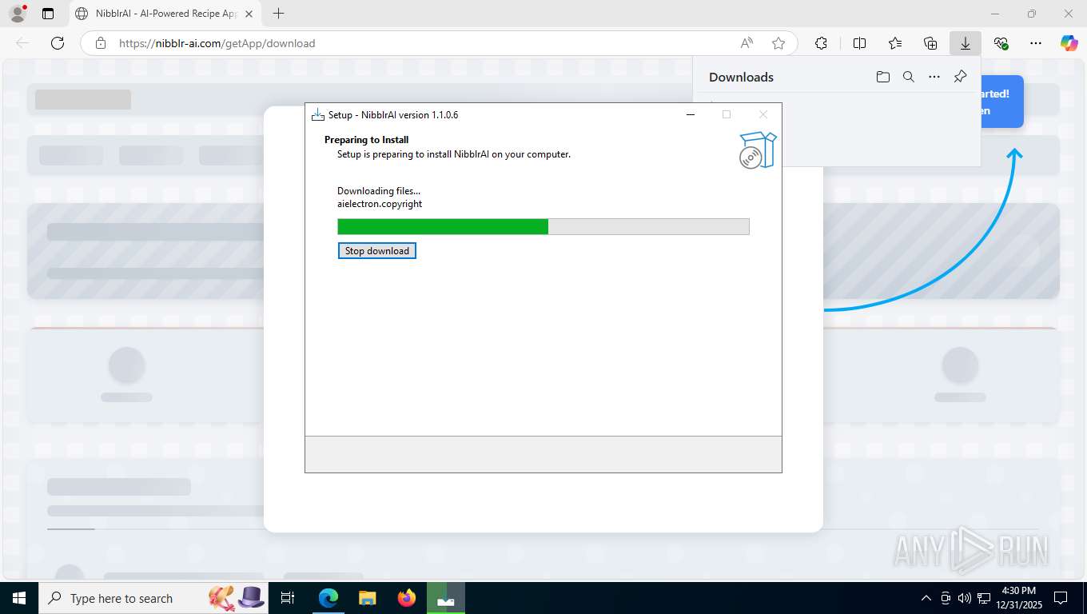
Task: Show hidden system tray icons
Action: pos(926,598)
